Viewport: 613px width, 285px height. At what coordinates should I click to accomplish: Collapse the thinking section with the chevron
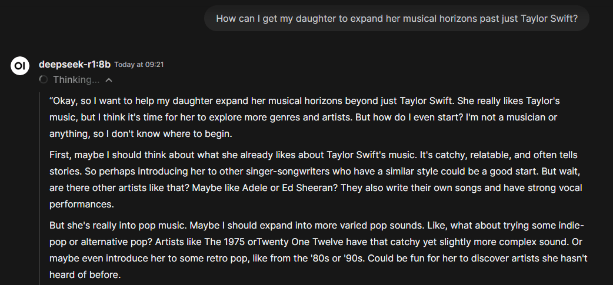[109, 80]
